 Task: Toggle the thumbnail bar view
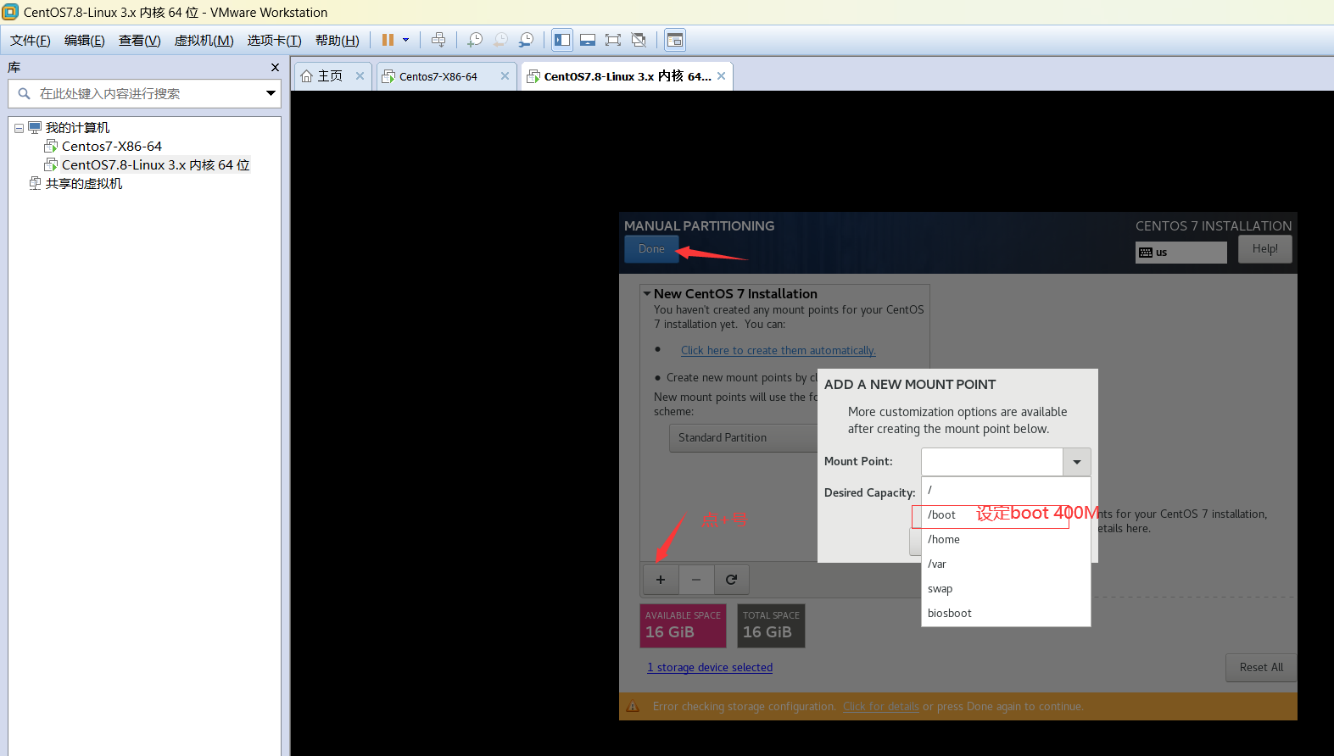point(588,40)
